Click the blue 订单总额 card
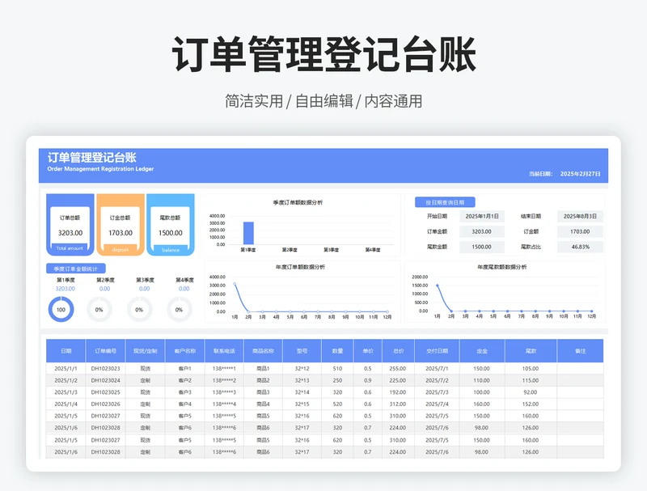This screenshot has height=491, width=647. click(x=70, y=225)
